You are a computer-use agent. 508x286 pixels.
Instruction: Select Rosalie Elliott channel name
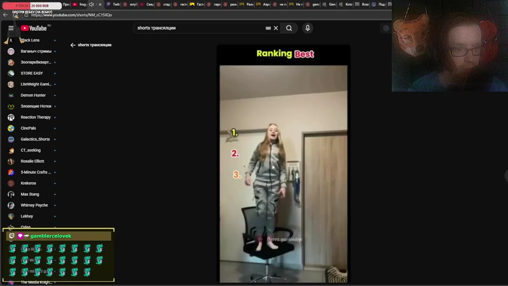click(x=32, y=161)
